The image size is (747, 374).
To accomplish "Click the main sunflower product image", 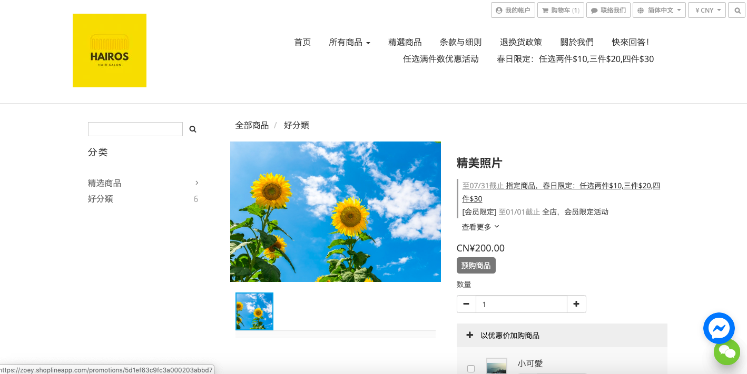I will (x=336, y=211).
